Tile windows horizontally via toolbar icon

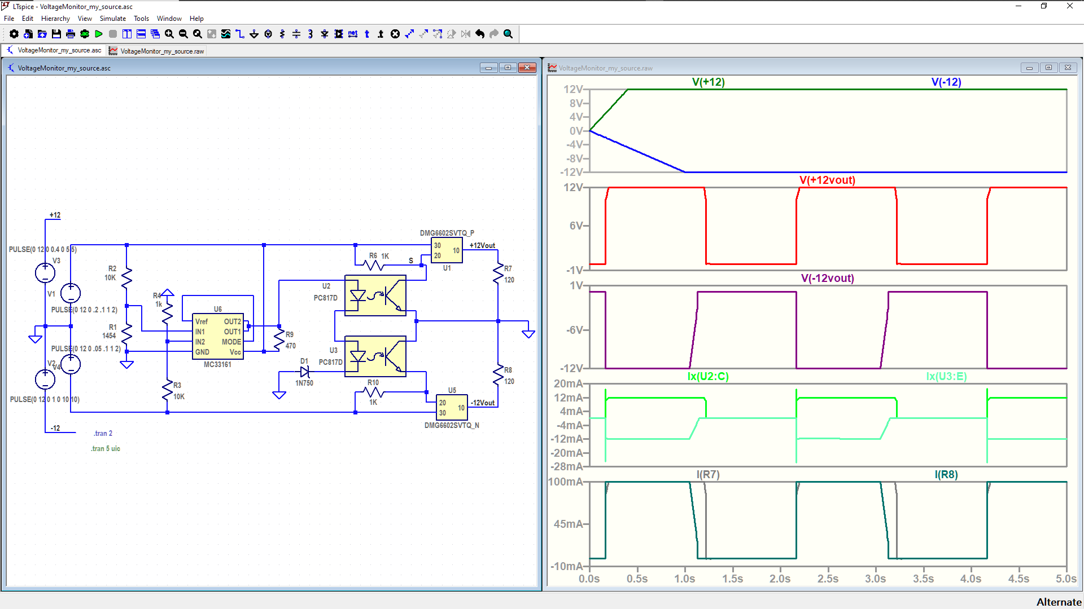click(x=141, y=34)
